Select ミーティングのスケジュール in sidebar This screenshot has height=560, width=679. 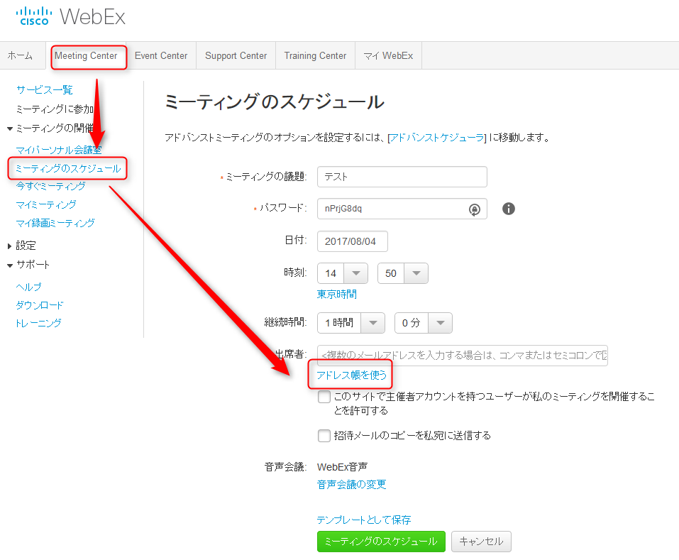(x=68, y=168)
